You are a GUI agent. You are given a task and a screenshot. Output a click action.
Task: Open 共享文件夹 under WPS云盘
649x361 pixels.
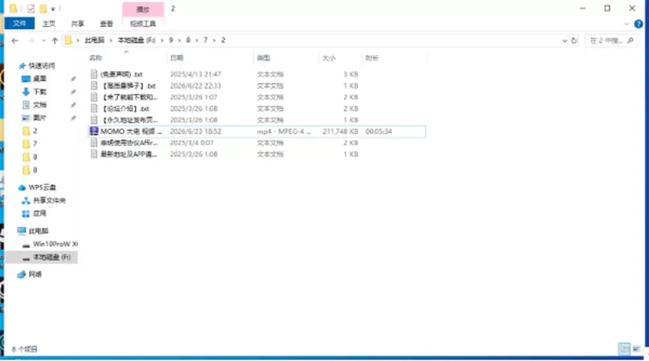(x=49, y=200)
